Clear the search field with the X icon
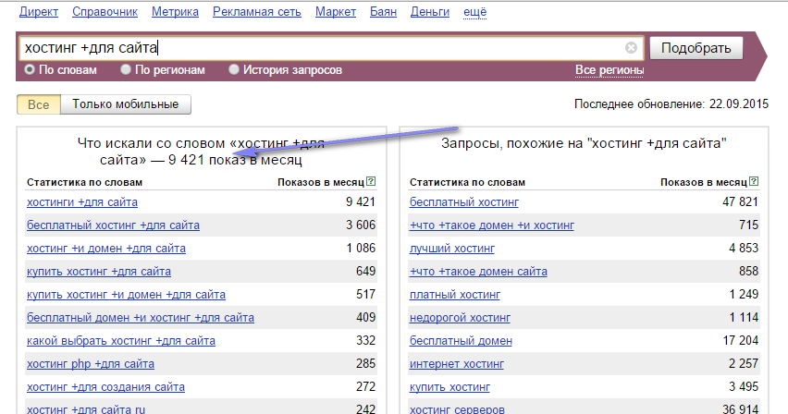 click(x=631, y=48)
